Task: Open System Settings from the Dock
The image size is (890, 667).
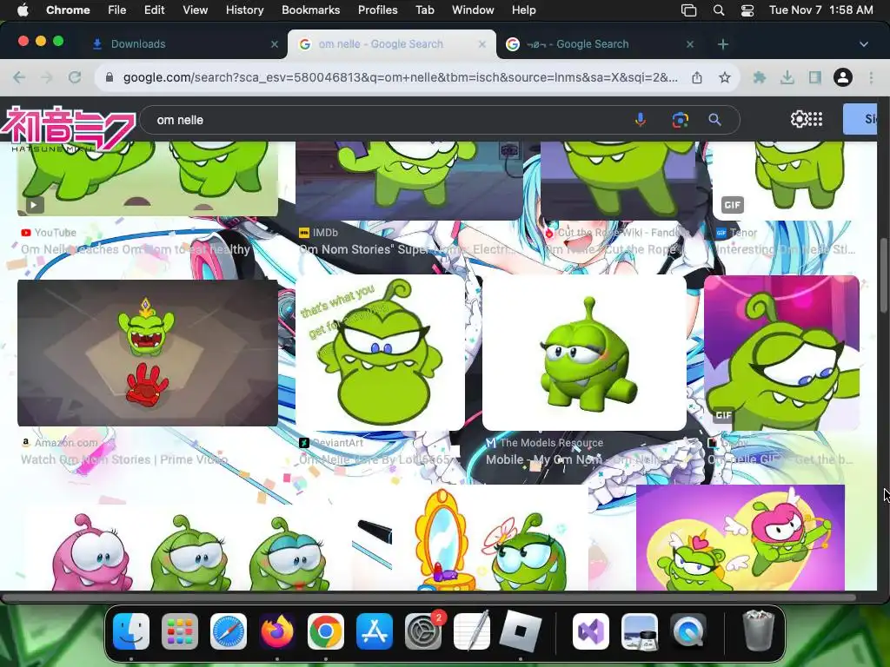Action: [x=423, y=631]
